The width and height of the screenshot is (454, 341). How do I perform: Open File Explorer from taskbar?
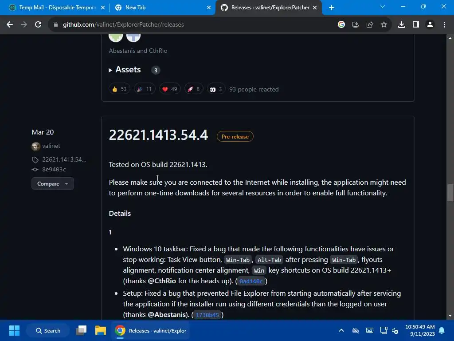[101, 330]
